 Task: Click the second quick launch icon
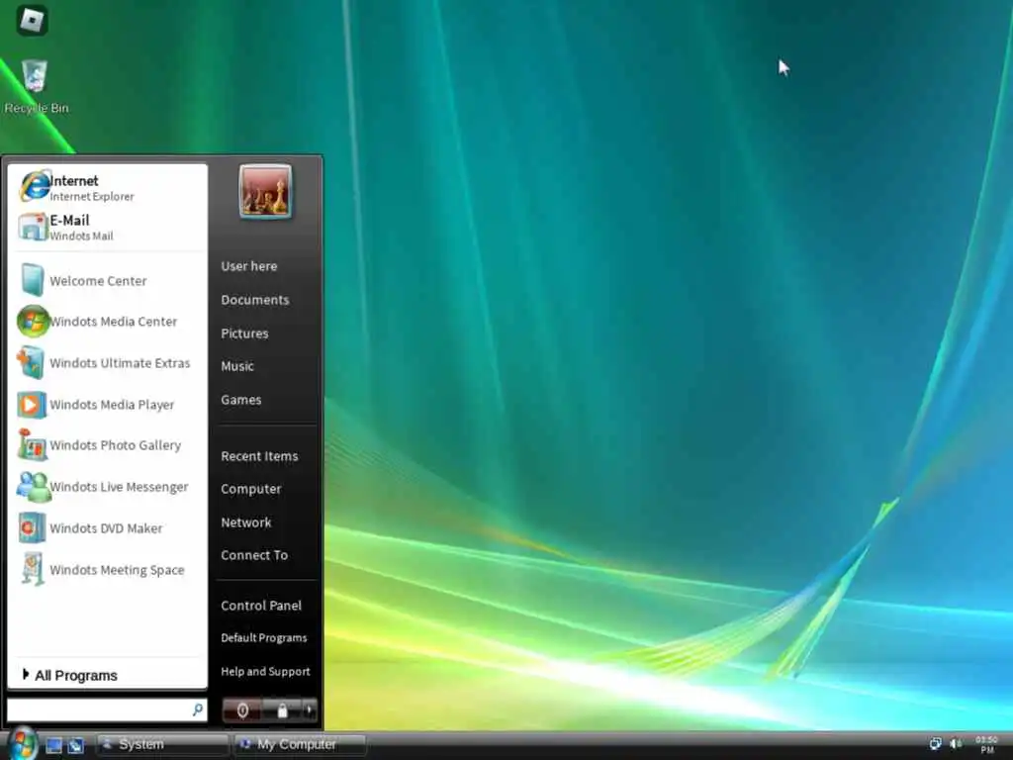[x=76, y=745]
